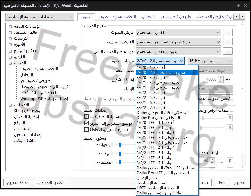
Task: Select 3/2/2+LFE - 7.1 قنوات option
Action: (167, 163)
